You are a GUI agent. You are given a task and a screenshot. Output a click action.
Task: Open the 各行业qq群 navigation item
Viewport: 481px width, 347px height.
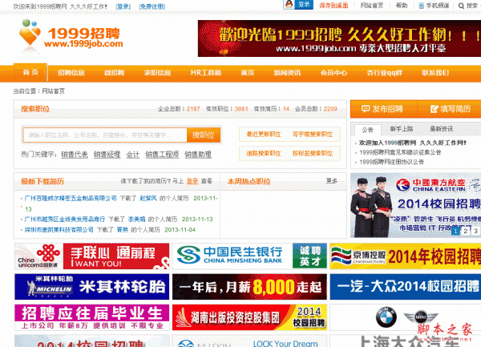(x=384, y=73)
